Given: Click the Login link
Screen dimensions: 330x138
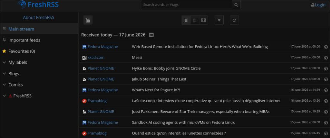Looking at the screenshot, I should click(x=318, y=5).
